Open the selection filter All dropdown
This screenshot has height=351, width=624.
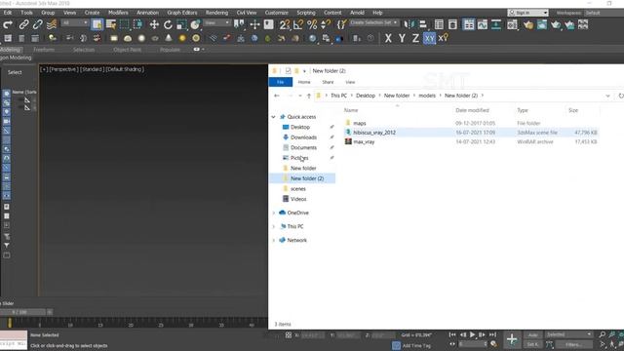click(75, 23)
